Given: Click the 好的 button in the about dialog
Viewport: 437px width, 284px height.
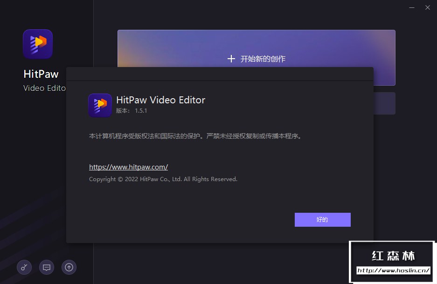Looking at the screenshot, I should [322, 220].
